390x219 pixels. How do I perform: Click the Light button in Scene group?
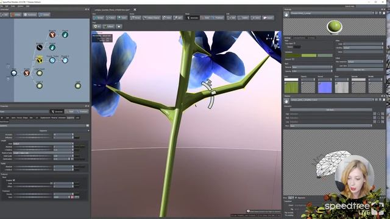178,18
